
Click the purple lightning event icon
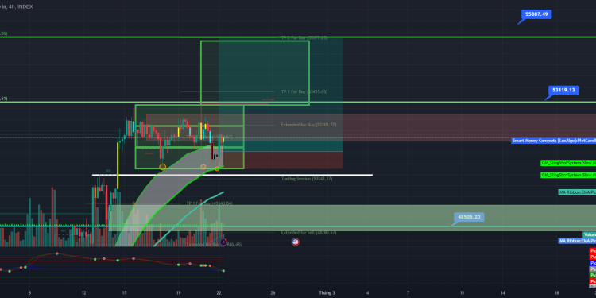(x=223, y=242)
